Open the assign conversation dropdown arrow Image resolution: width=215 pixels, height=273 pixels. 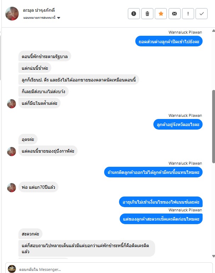(x=58, y=18)
